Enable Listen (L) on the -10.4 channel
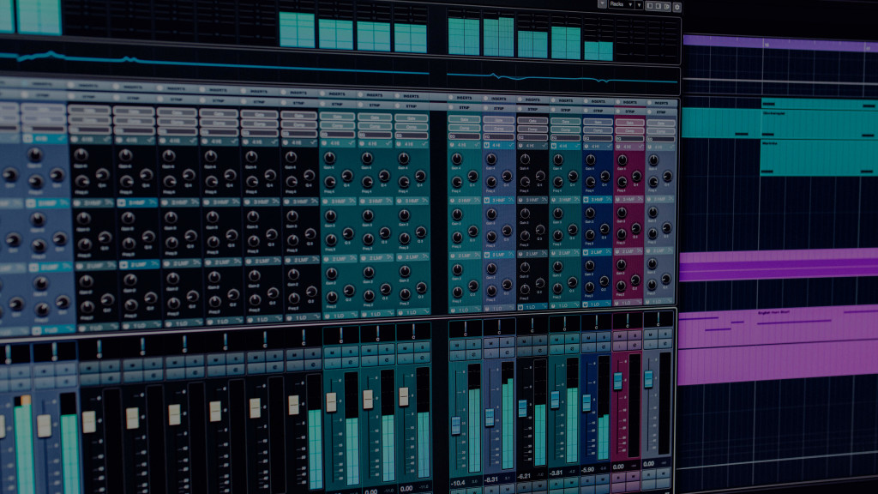This screenshot has width=878, height=494. point(458,356)
